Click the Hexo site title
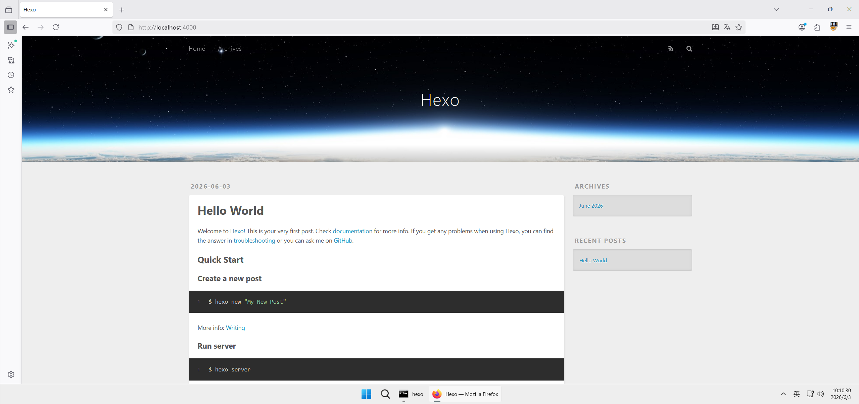The height and width of the screenshot is (404, 859). [440, 100]
